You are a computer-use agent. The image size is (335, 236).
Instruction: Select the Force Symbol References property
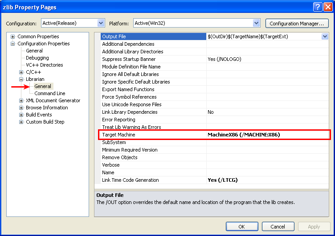point(129,97)
